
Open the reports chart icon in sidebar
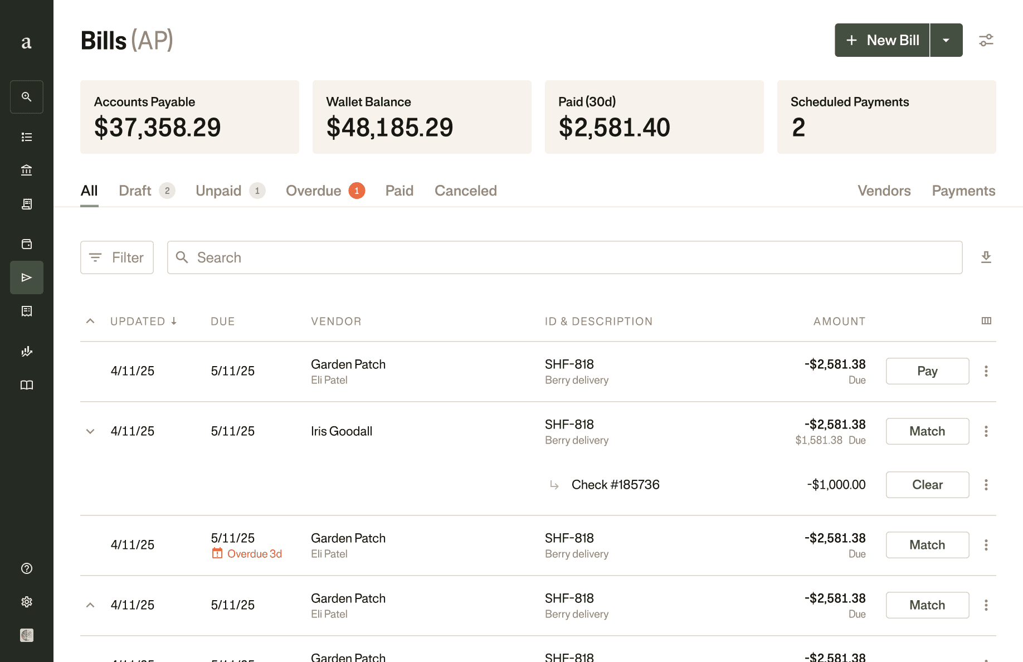coord(27,351)
